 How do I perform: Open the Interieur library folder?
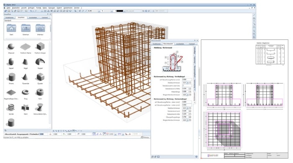point(40,28)
